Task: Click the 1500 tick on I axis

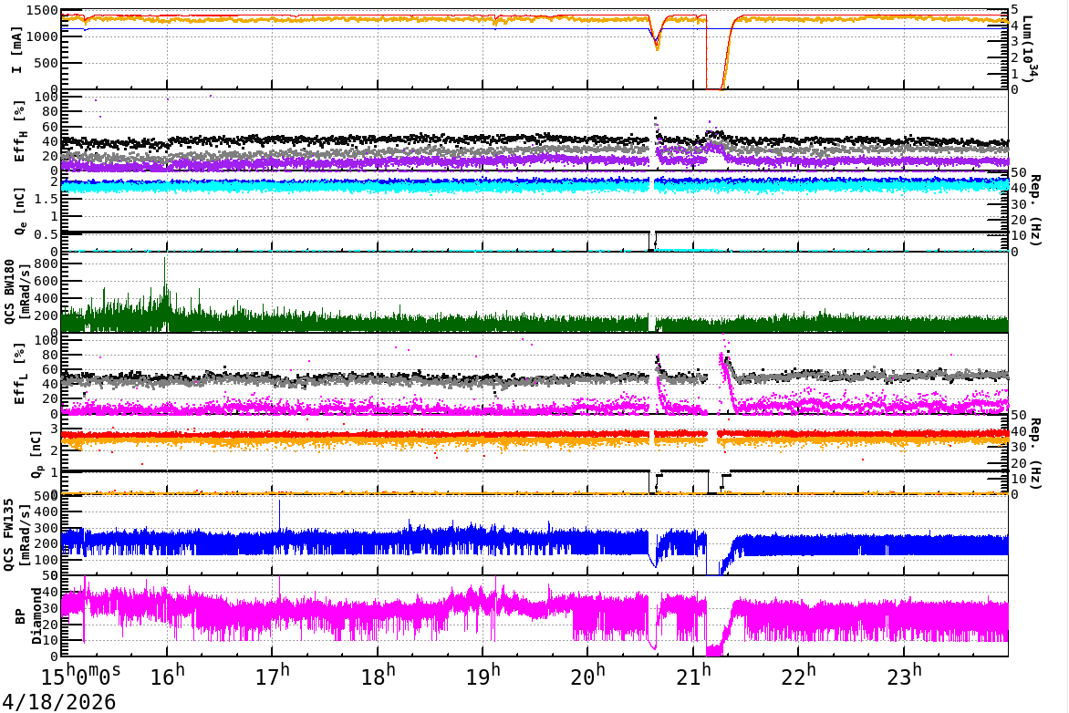Action: pos(43,11)
